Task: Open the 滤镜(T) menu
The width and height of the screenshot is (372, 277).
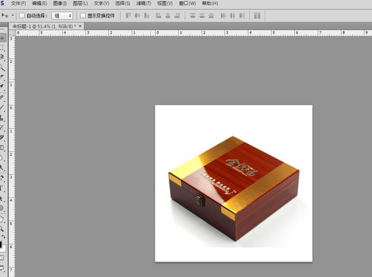Action: pyautogui.click(x=143, y=4)
